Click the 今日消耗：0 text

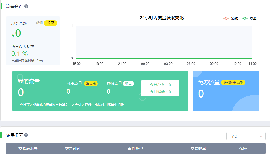(160, 92)
